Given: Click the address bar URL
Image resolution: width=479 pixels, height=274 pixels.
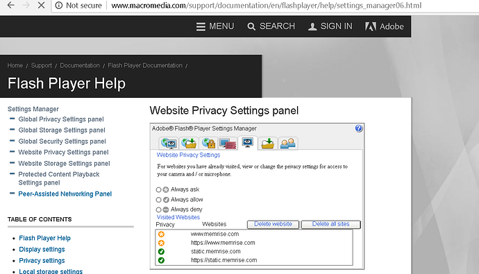Looking at the screenshot, I should (266, 6).
